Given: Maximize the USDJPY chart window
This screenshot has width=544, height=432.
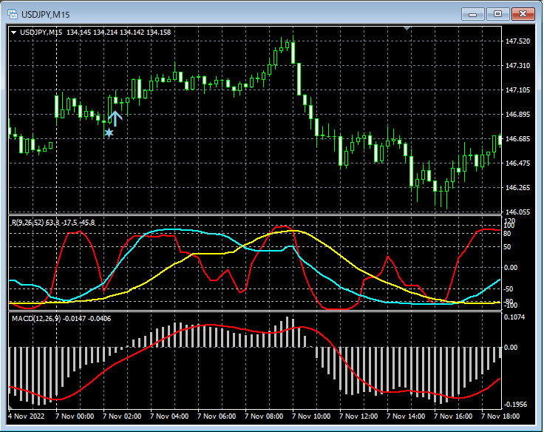Looking at the screenshot, I should click(x=497, y=13).
